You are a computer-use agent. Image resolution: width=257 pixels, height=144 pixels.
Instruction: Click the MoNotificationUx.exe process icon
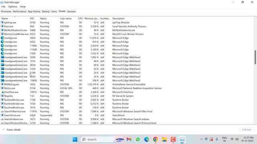pos(2,30)
